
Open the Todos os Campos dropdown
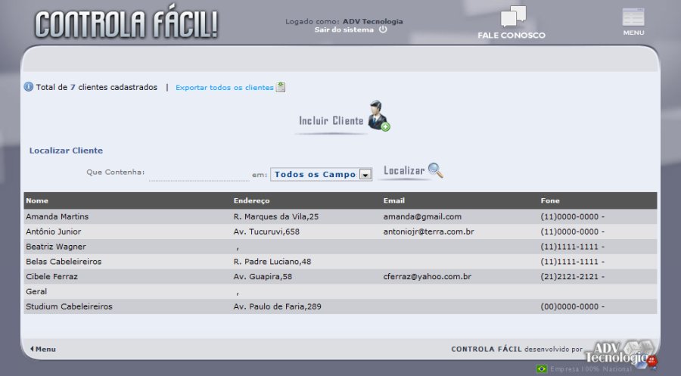(x=315, y=174)
